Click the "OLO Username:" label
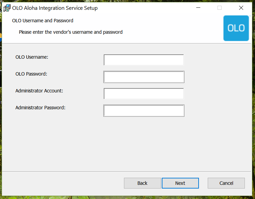Image resolution: width=255 pixels, height=199 pixels. coord(32,57)
